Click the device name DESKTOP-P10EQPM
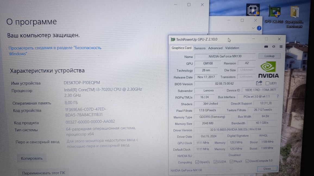This screenshot has height=176, width=314. [x=82, y=83]
